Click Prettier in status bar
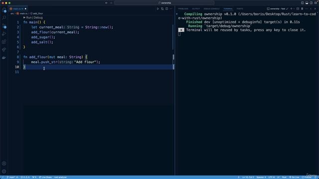This screenshot has width=319, height=179. pos(307,177)
